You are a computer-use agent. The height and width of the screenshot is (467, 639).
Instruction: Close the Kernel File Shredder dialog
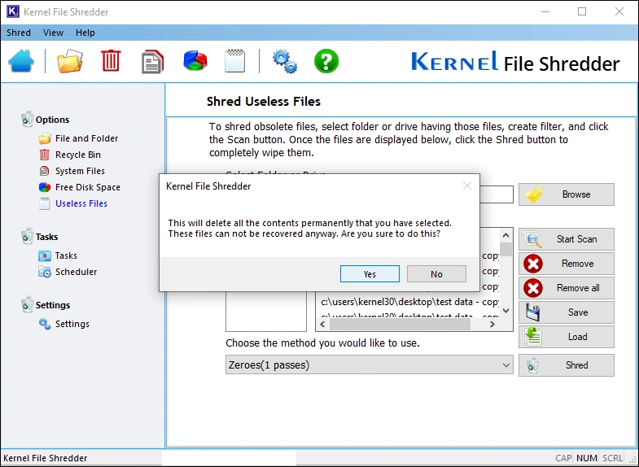point(466,185)
